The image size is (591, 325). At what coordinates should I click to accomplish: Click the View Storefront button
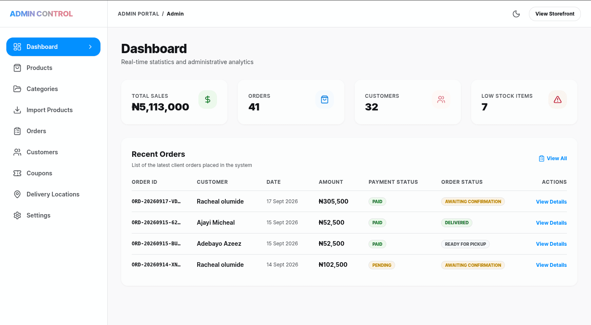[555, 14]
